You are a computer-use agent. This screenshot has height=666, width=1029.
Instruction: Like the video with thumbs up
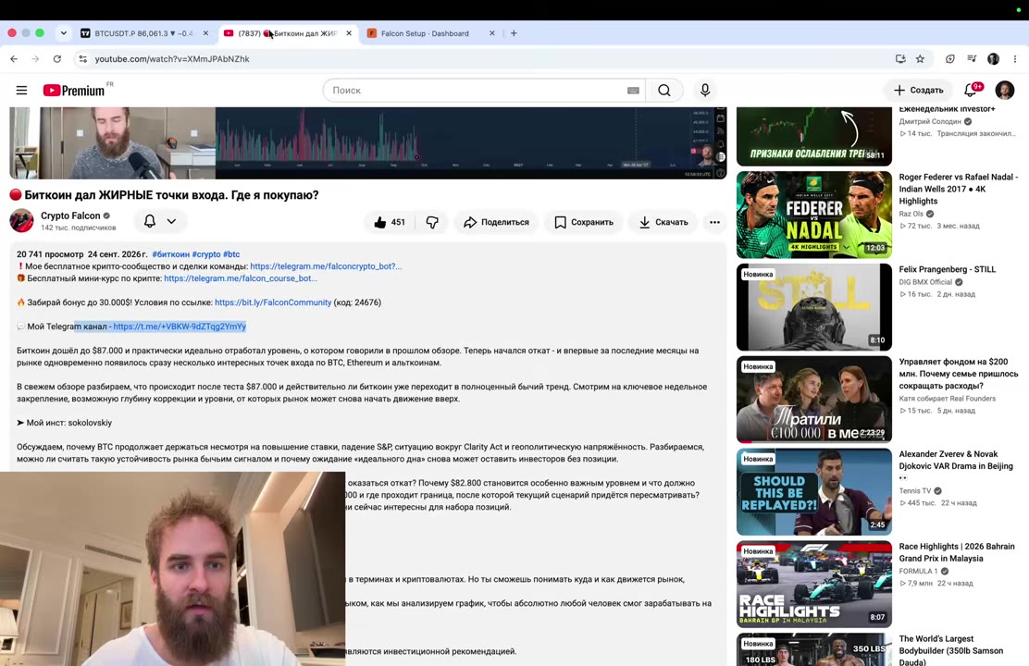coord(390,222)
